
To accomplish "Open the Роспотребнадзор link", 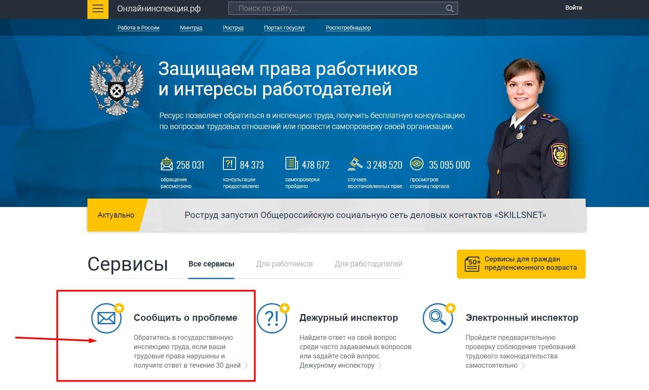I will click(348, 28).
